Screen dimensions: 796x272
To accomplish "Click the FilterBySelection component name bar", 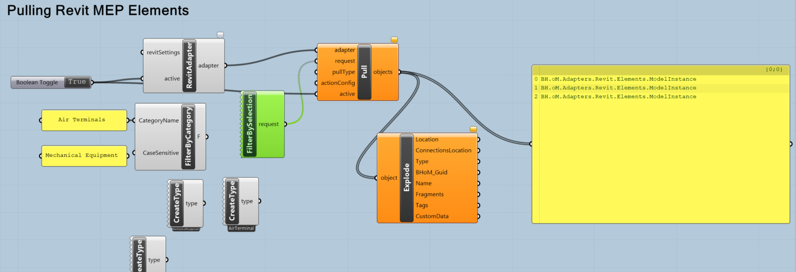I will tap(250, 124).
